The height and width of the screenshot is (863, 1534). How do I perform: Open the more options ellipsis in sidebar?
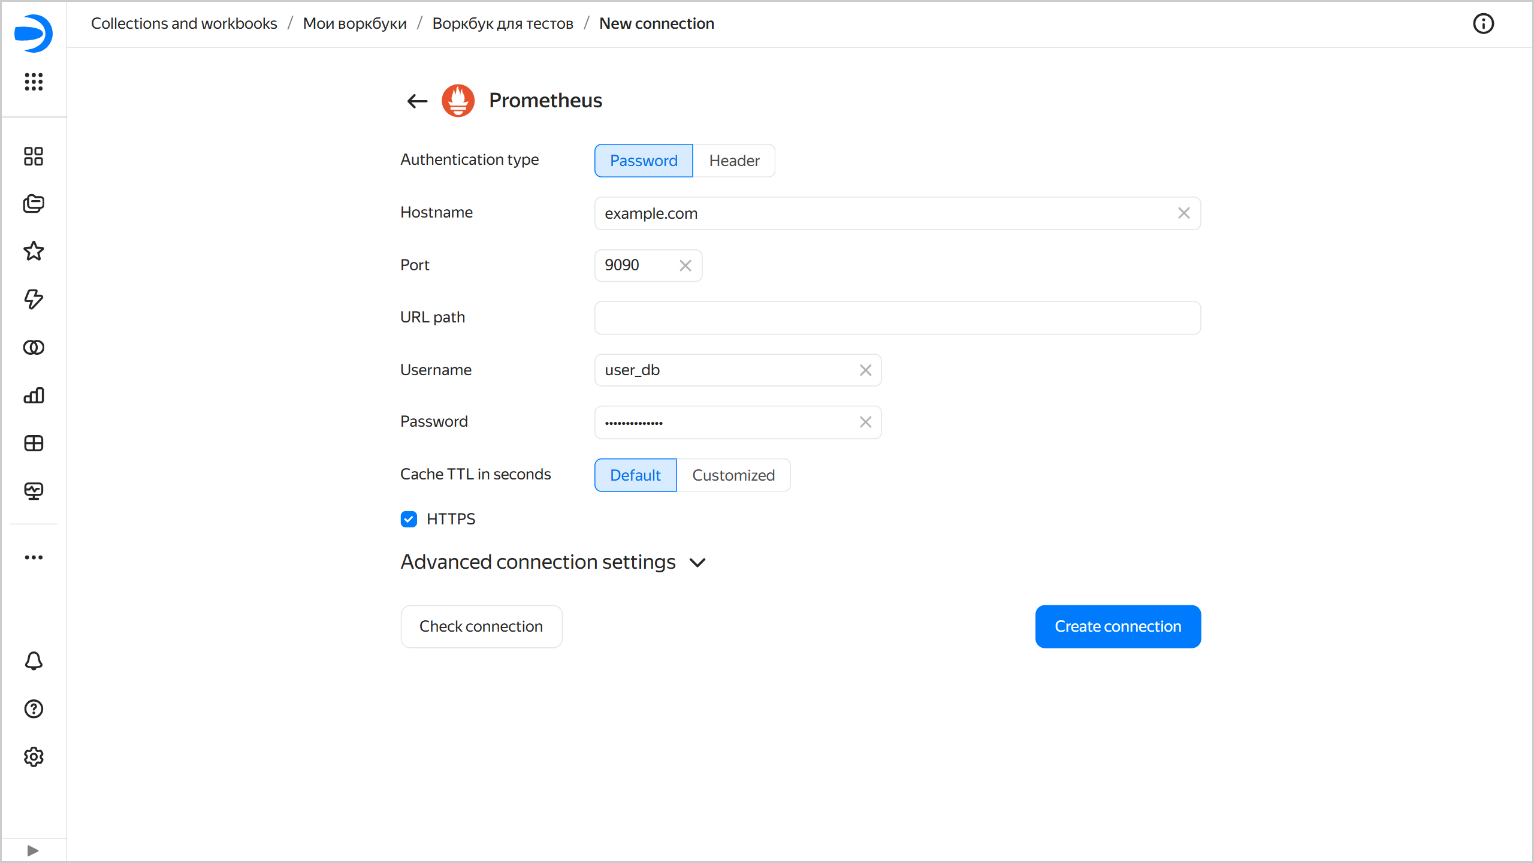[34, 557]
